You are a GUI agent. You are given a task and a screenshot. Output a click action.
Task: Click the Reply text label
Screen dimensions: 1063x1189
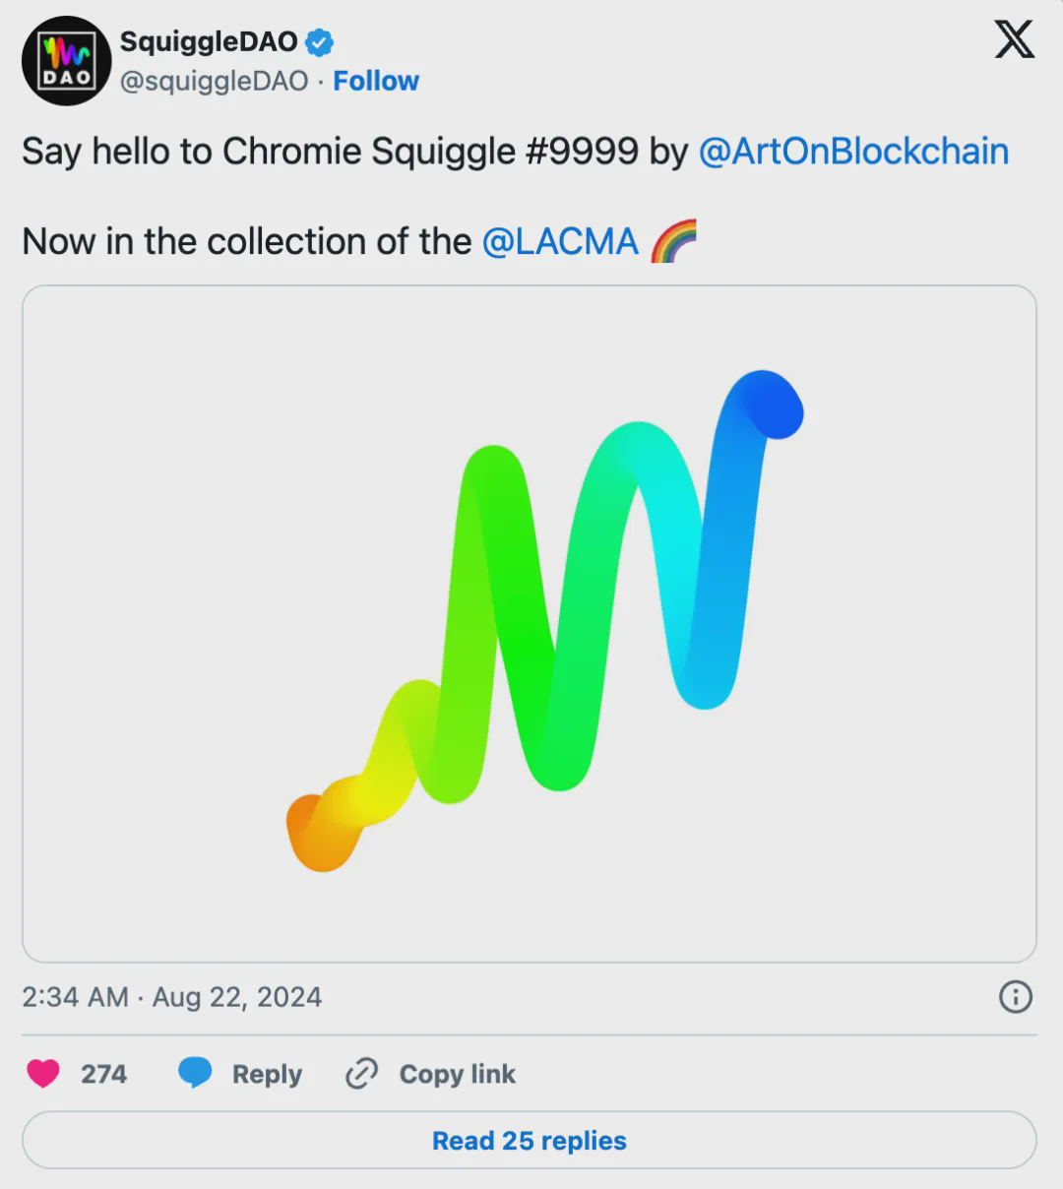pyautogui.click(x=267, y=1074)
